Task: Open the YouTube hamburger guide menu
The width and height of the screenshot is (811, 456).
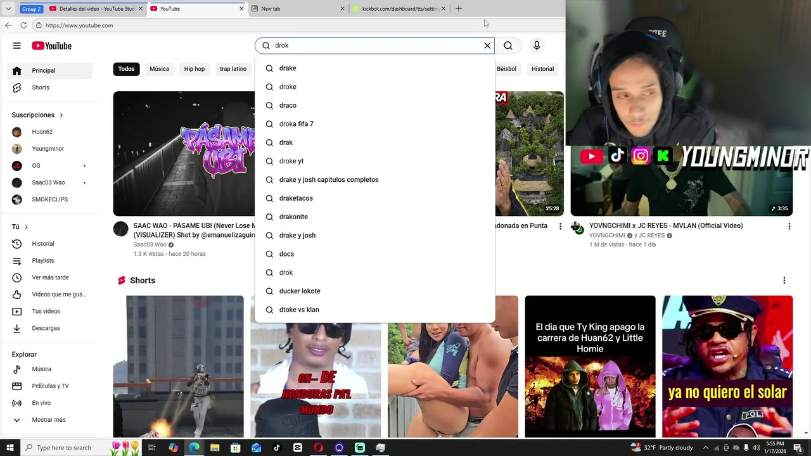Action: pos(17,46)
